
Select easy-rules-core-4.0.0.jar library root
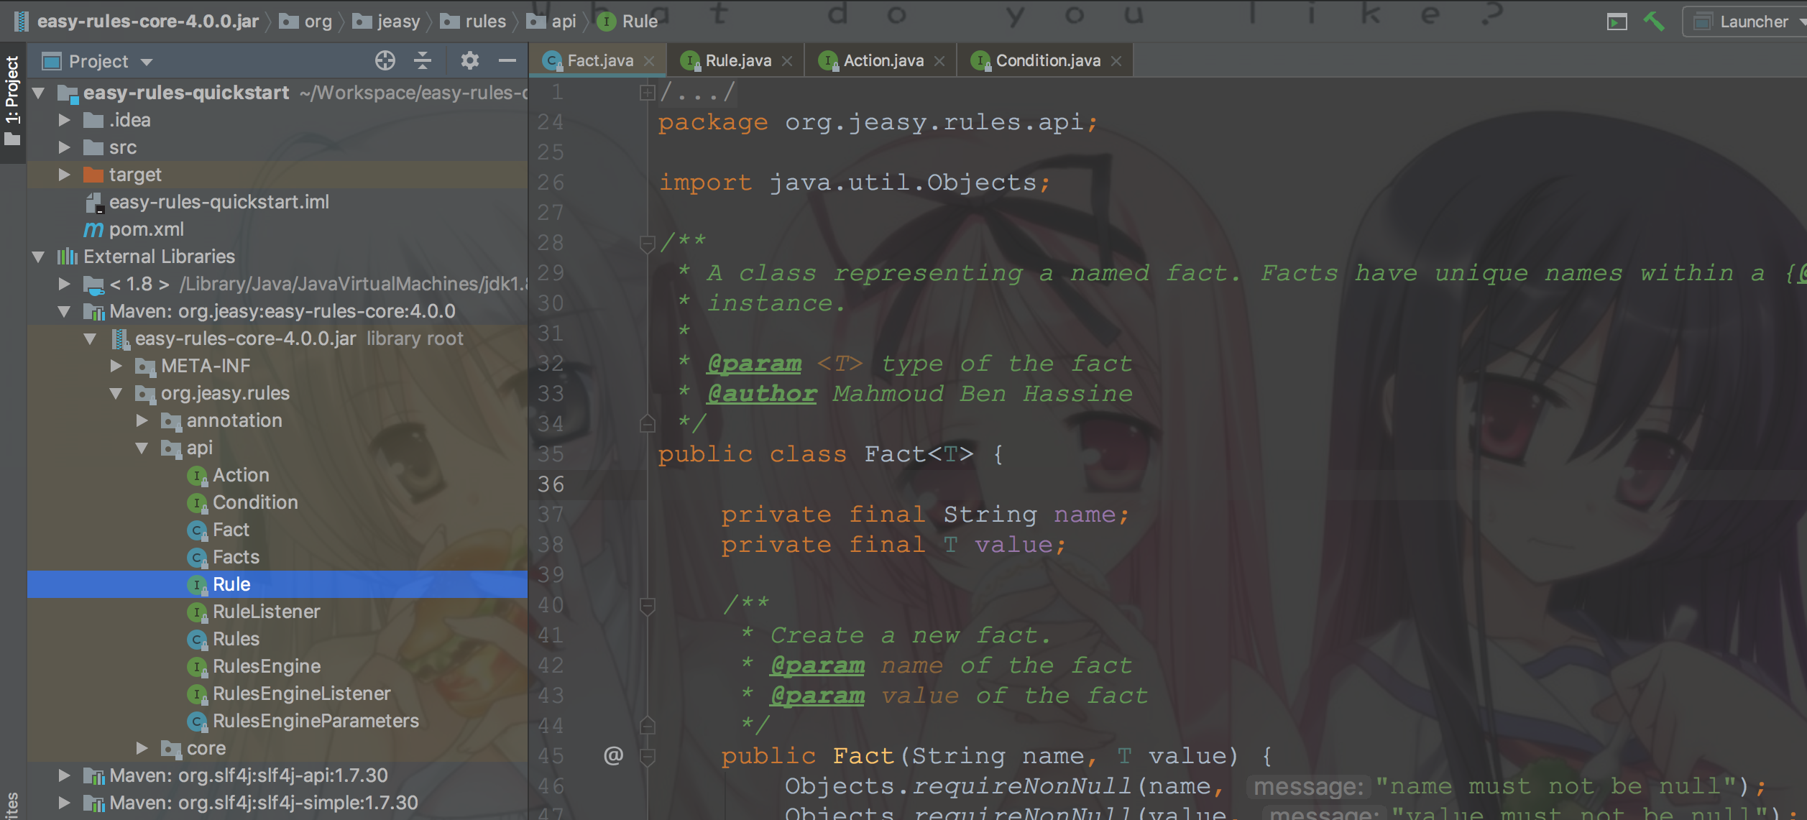click(x=277, y=338)
